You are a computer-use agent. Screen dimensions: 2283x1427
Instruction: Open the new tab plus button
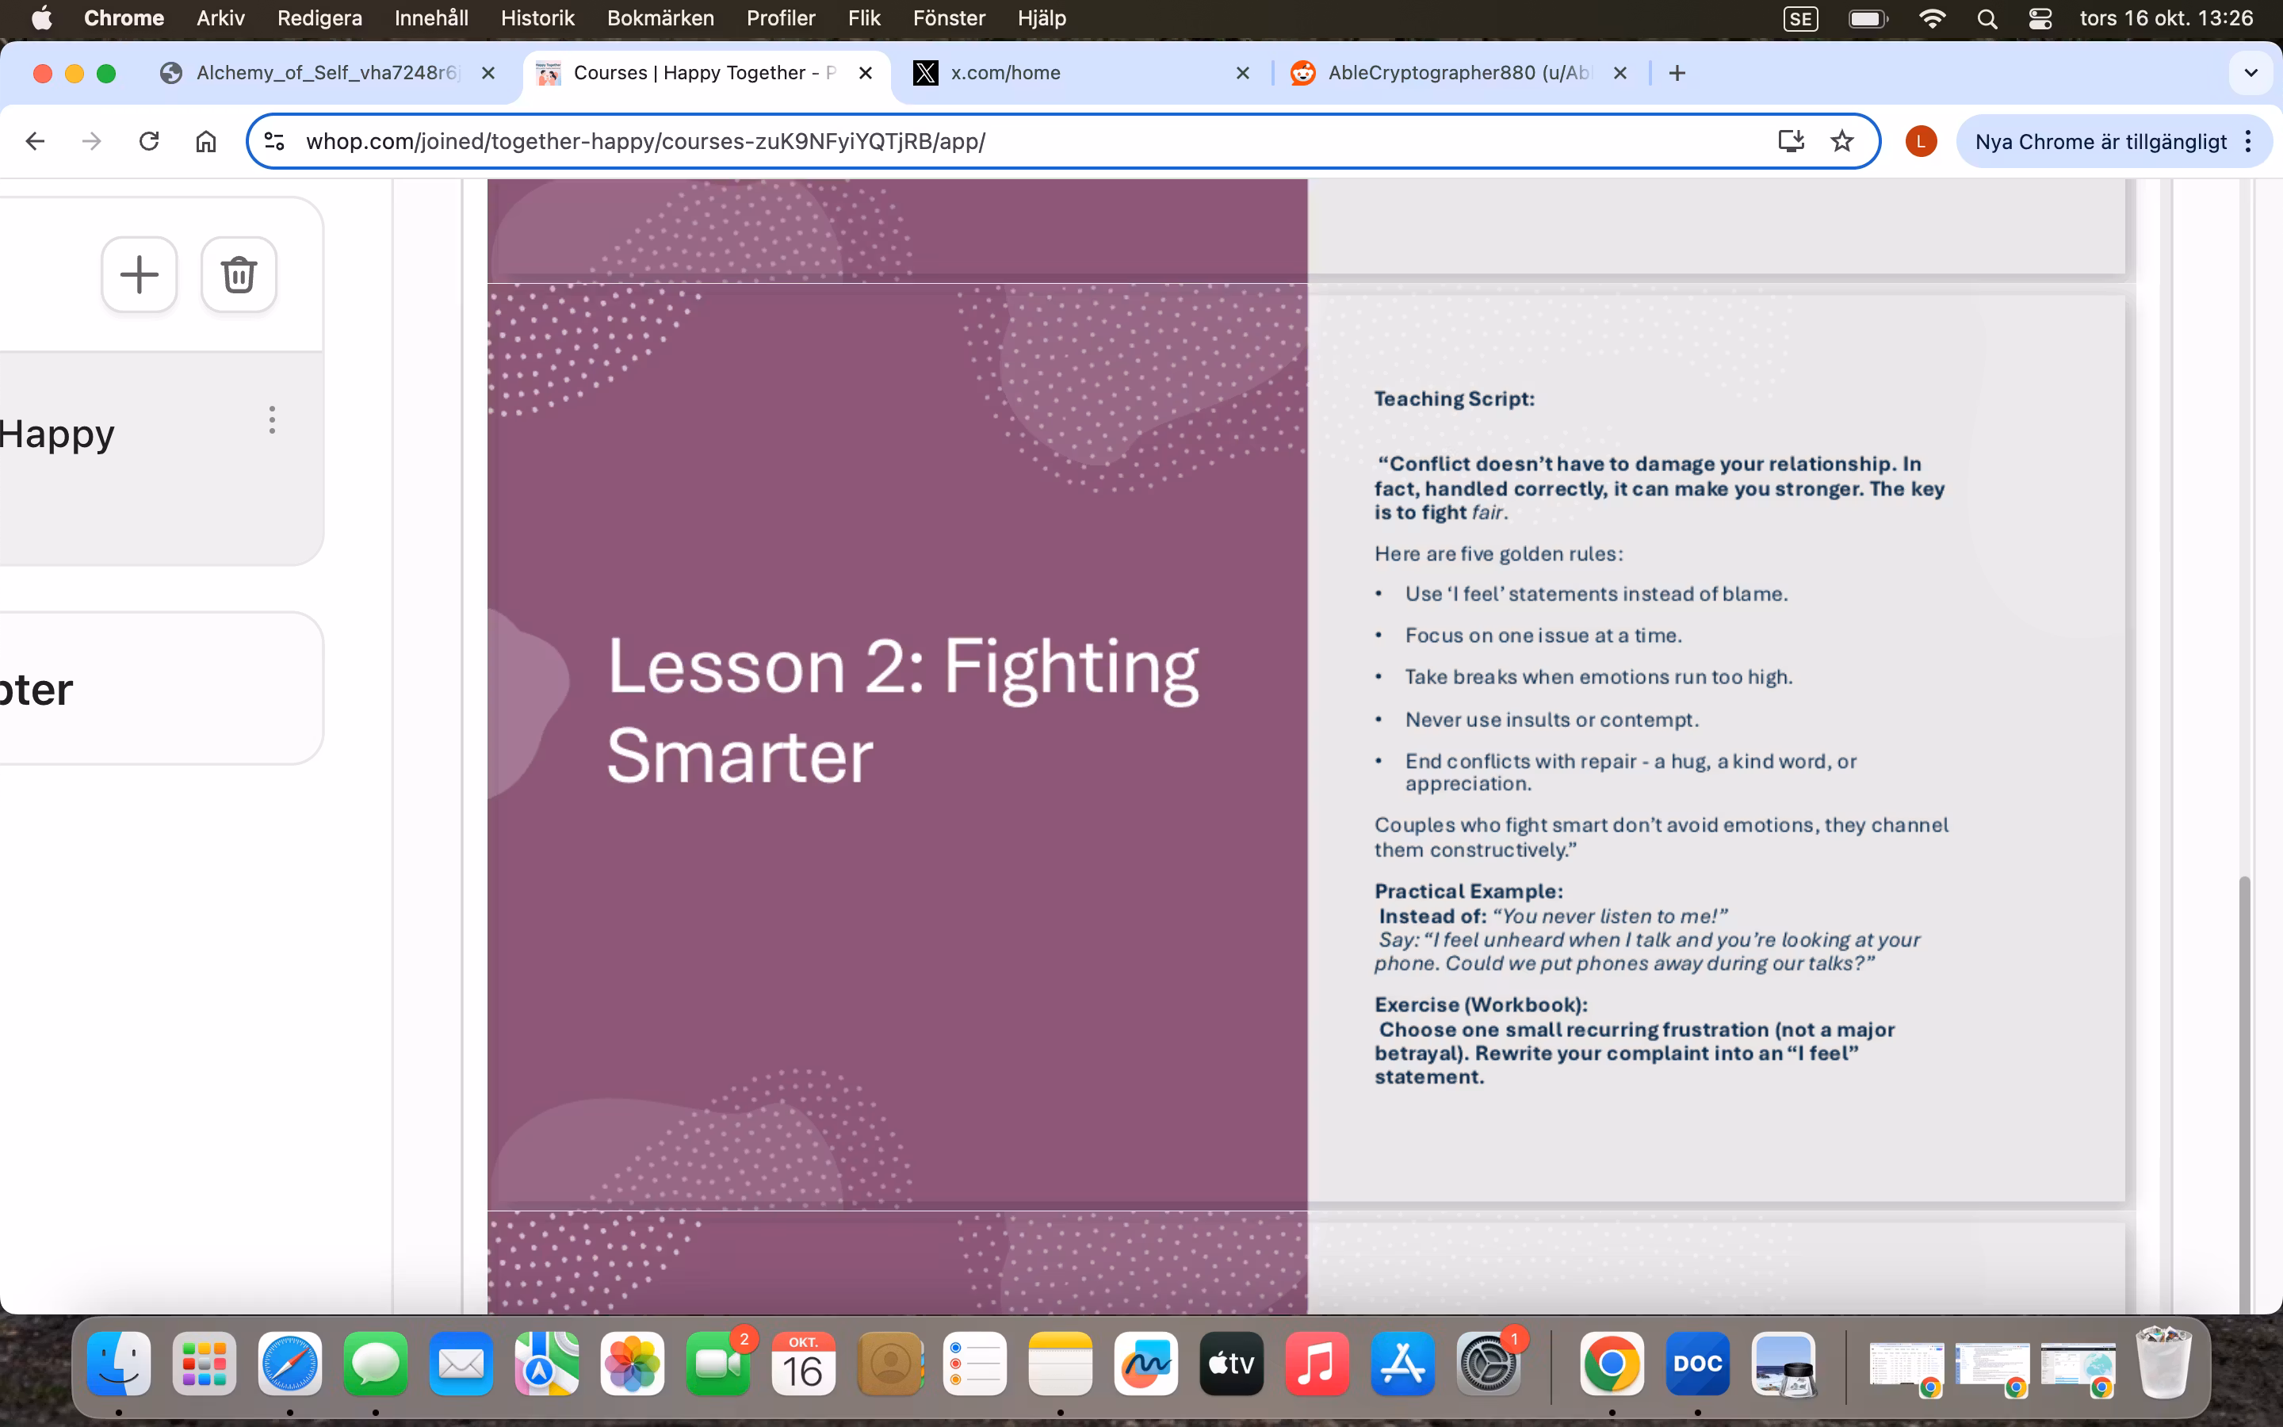(x=1677, y=73)
